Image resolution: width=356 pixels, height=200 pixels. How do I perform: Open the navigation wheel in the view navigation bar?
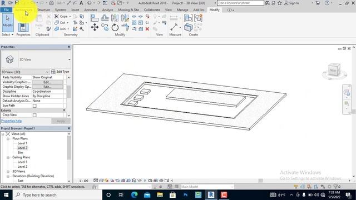pos(346,92)
